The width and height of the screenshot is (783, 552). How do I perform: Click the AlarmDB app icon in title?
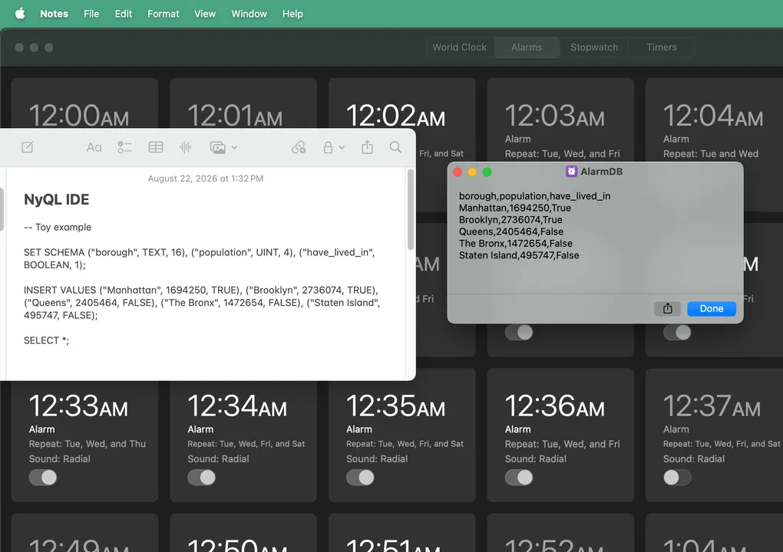click(x=571, y=172)
